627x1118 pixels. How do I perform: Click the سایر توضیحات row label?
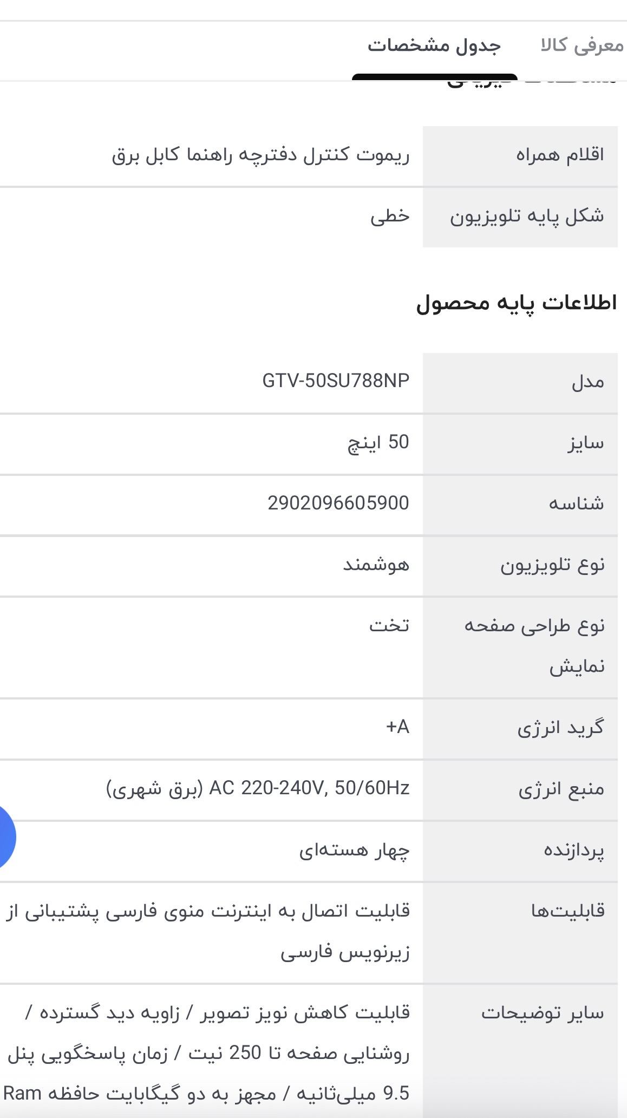pyautogui.click(x=543, y=1012)
